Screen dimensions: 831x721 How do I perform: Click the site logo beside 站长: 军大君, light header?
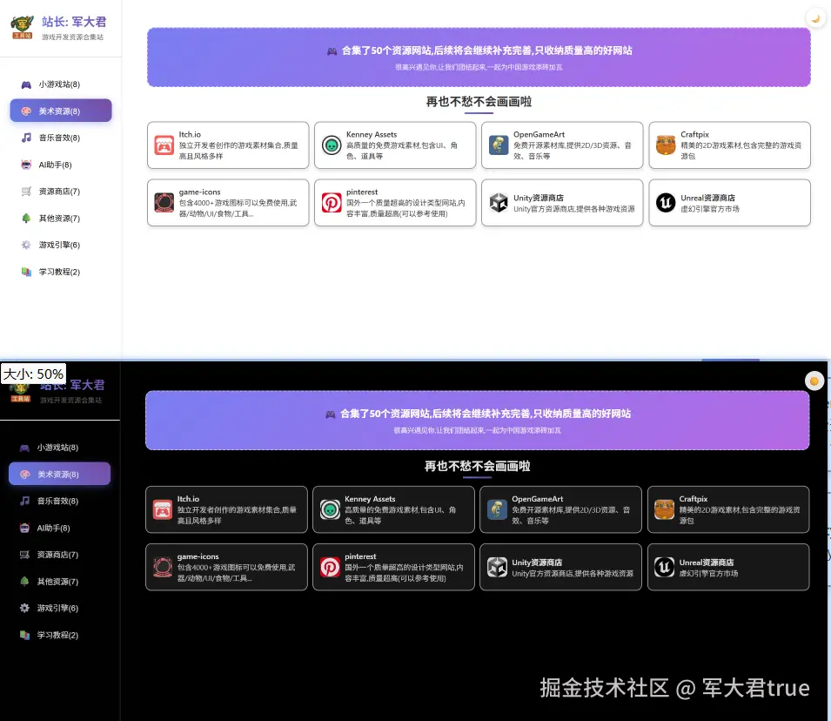click(x=23, y=26)
